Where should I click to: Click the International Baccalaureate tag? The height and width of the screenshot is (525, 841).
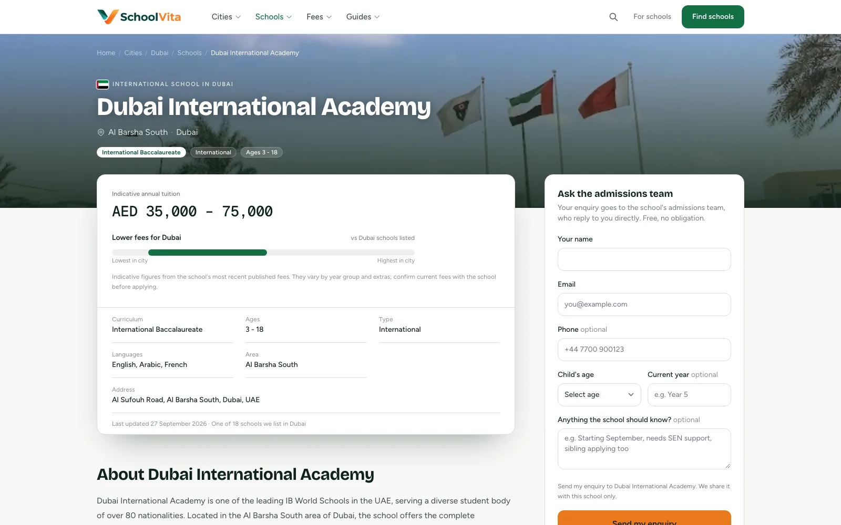141,152
